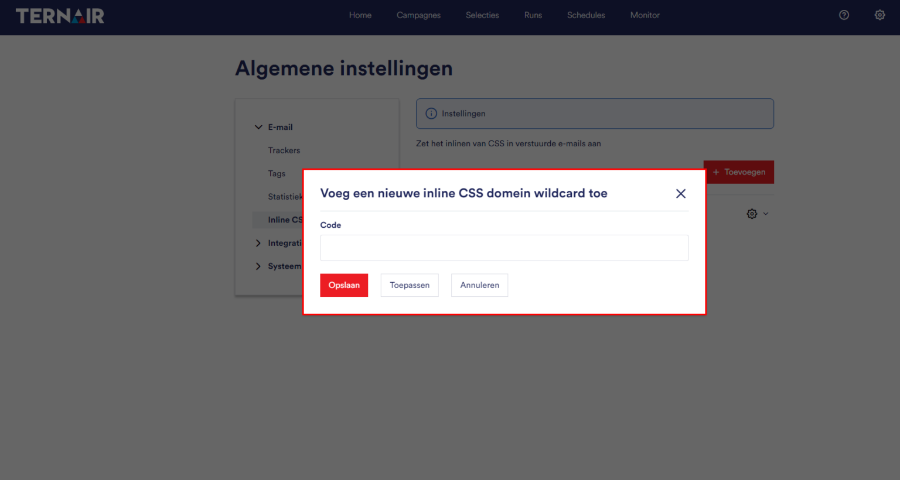
Task: Click the 'Zet het inlinen van CSS' description
Action: (509, 143)
